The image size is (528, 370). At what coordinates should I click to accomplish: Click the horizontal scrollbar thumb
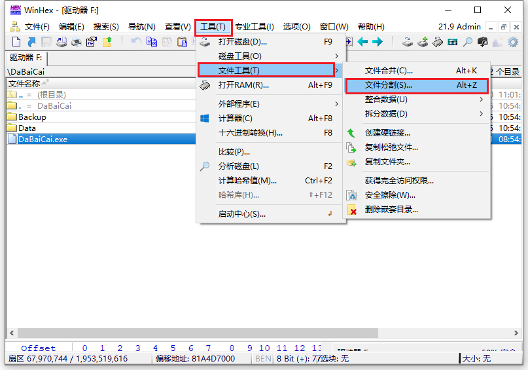click(x=198, y=333)
